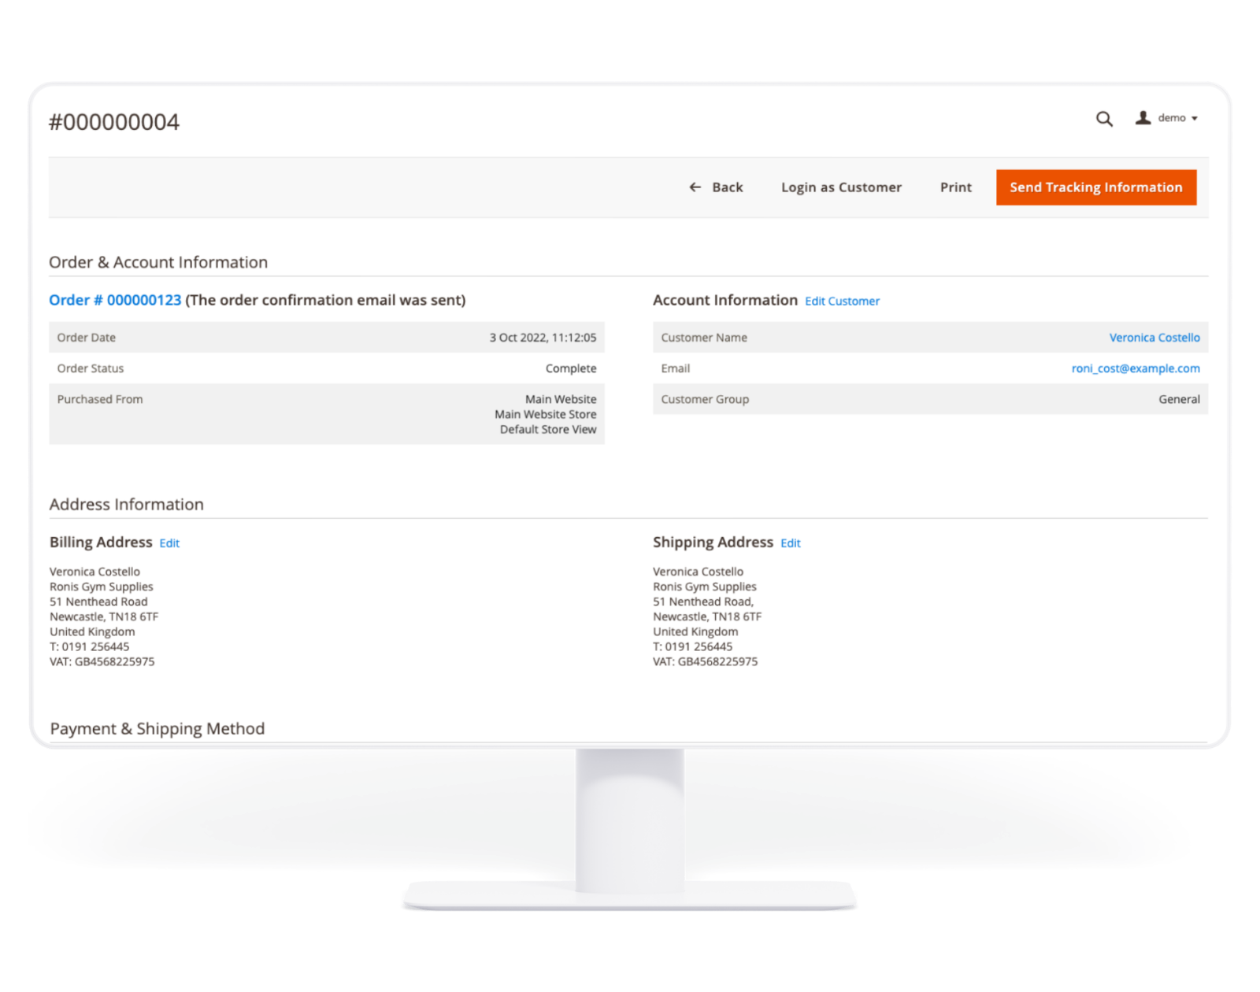This screenshot has width=1260, height=992.
Task: Click the Print button
Action: click(x=955, y=187)
